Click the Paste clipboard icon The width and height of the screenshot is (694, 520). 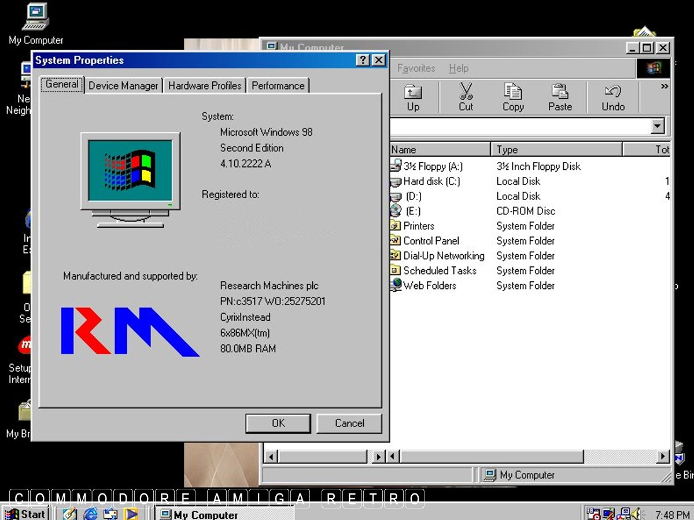pyautogui.click(x=559, y=96)
